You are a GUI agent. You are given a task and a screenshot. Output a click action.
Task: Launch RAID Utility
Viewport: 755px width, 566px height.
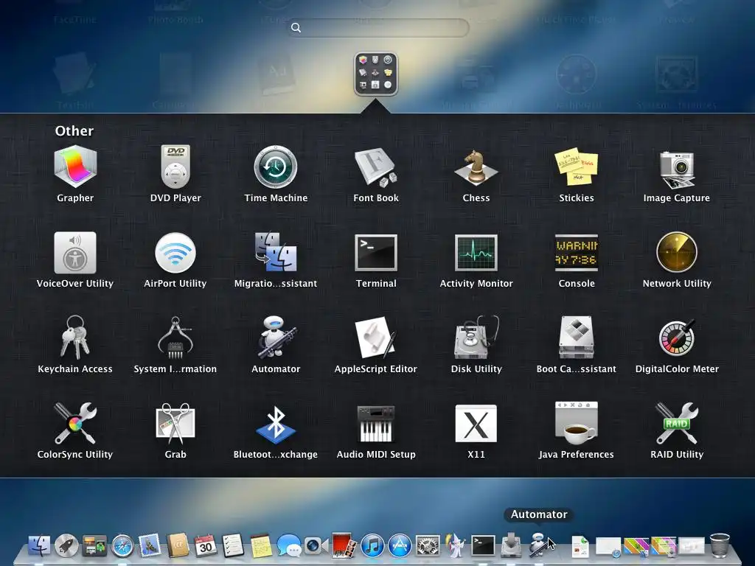click(677, 423)
